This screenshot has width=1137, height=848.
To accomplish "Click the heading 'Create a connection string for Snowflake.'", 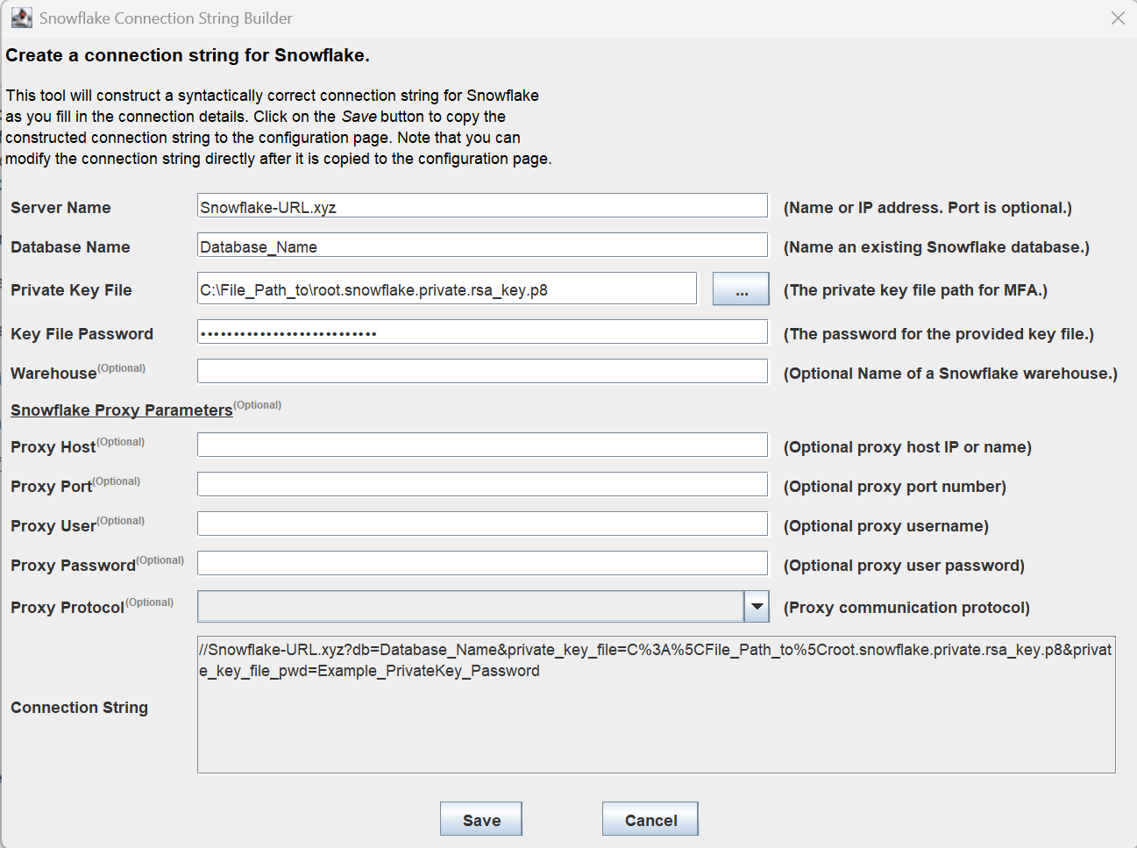I will (x=188, y=55).
